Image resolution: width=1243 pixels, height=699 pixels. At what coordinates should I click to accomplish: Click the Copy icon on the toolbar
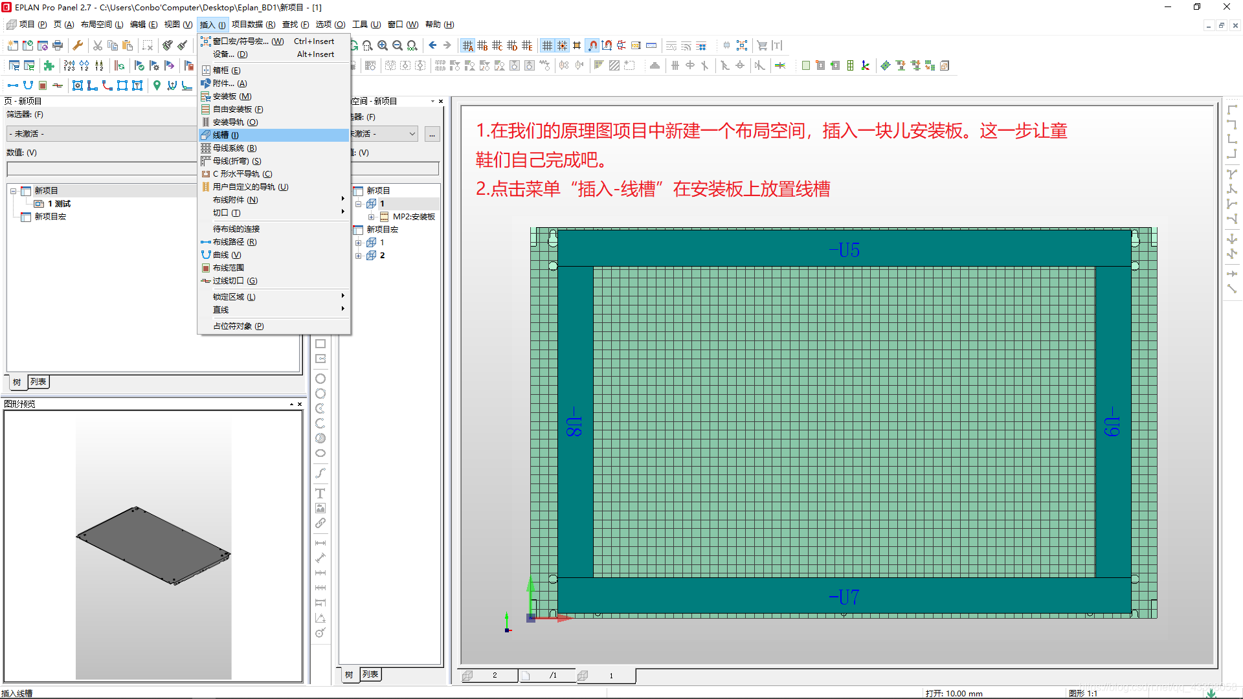point(112,45)
